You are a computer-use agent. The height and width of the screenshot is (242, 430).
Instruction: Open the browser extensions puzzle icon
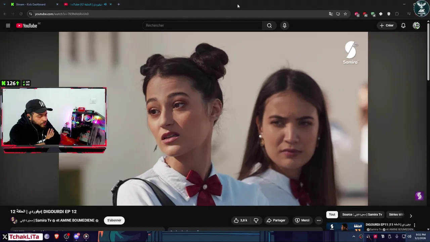tap(397, 14)
